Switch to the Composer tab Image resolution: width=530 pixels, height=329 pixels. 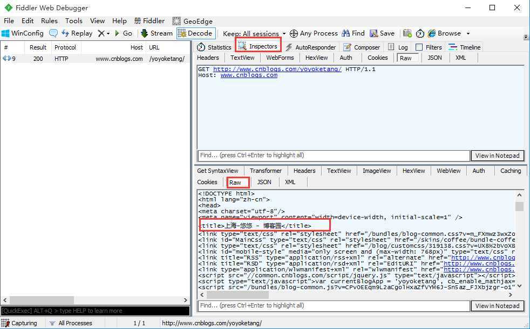[361, 47]
